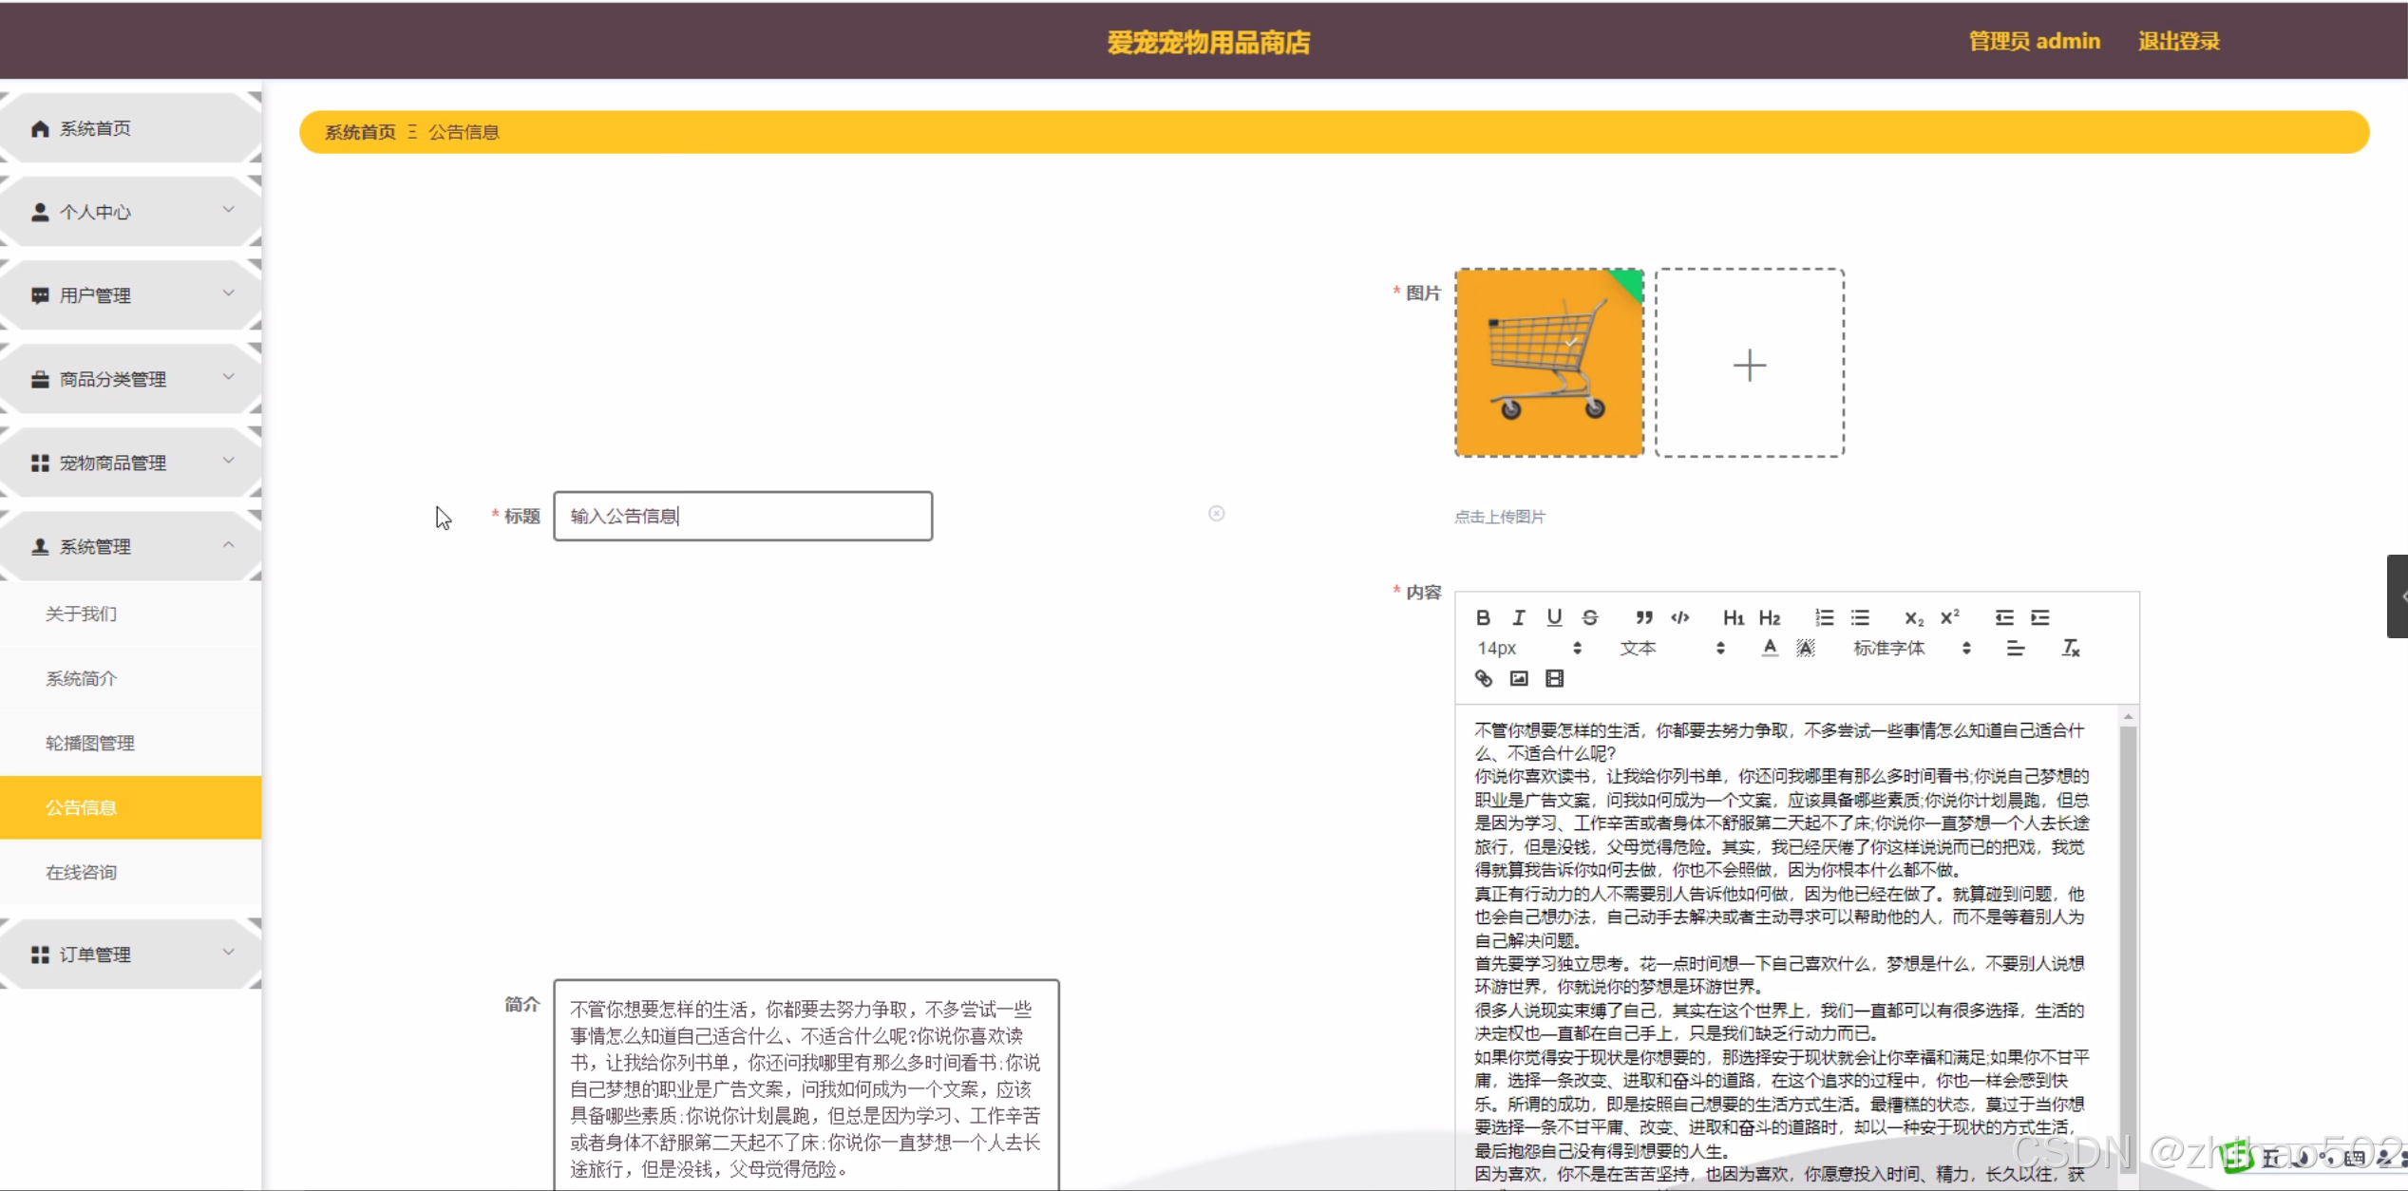Decrease indent in the editor
Image resolution: width=2408 pixels, height=1191 pixels.
point(2004,617)
